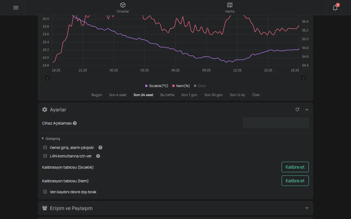Enable Genel giriş, alarm çıkışıdır checkbox
The height and width of the screenshot is (219, 351).
click(x=45, y=148)
